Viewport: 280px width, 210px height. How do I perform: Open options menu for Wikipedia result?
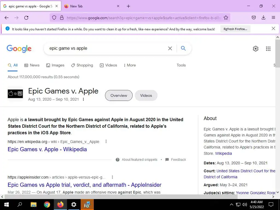[106, 141]
